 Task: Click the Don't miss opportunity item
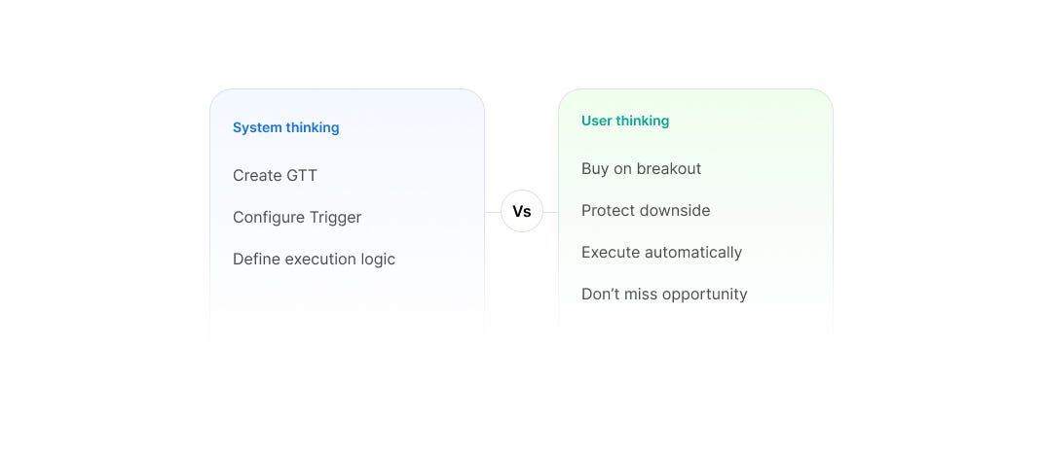(664, 295)
